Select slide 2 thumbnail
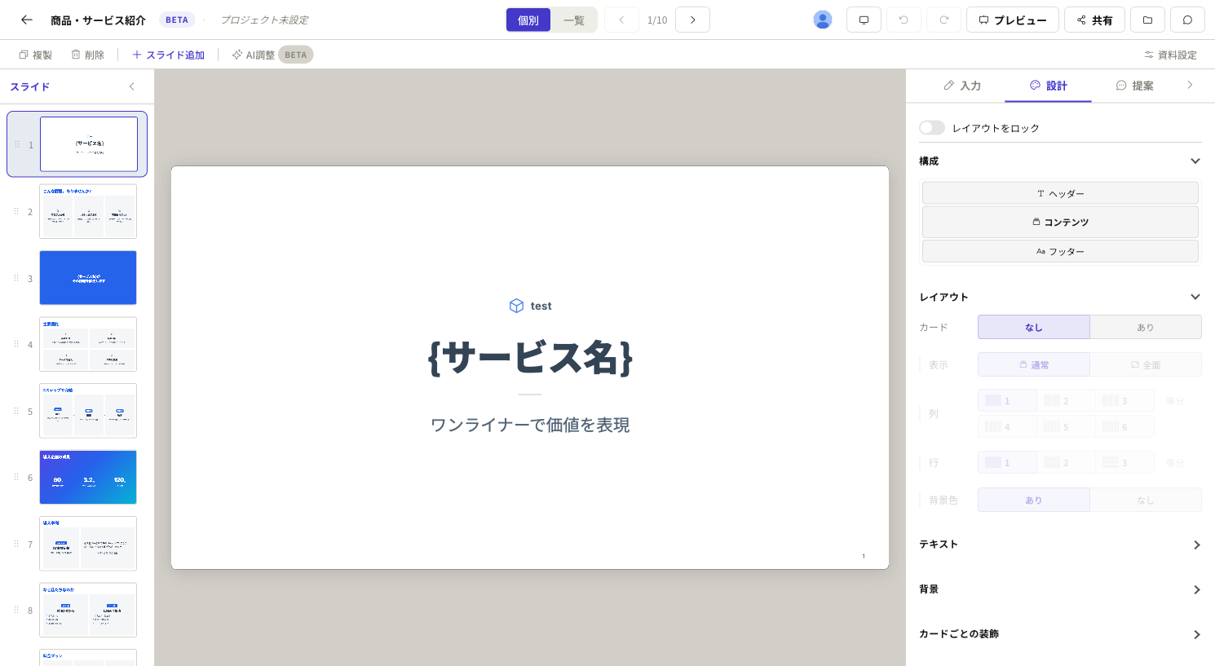The height and width of the screenshot is (666, 1215). pyautogui.click(x=88, y=211)
